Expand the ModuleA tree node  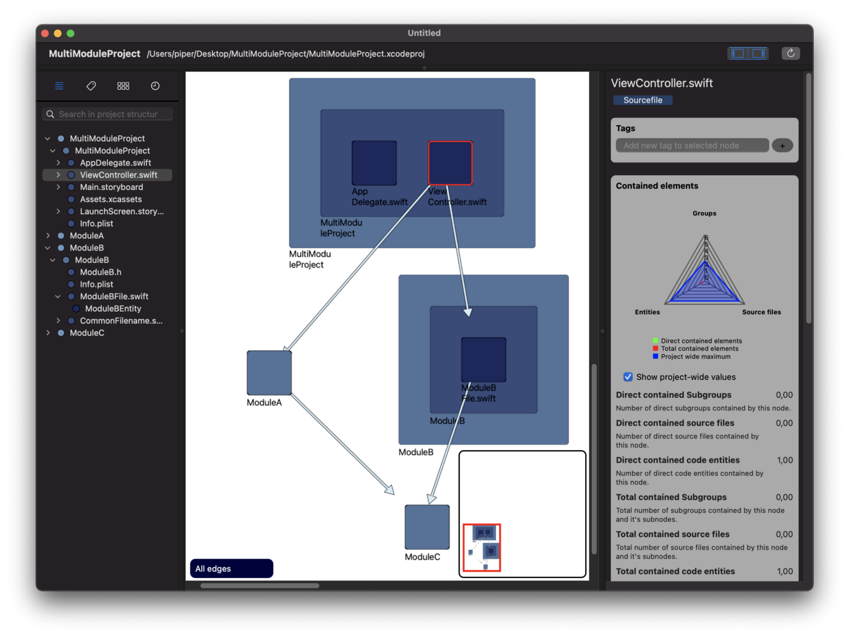(x=48, y=235)
